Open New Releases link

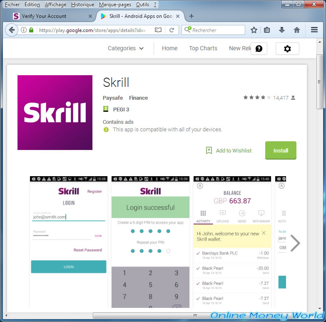tap(240, 48)
